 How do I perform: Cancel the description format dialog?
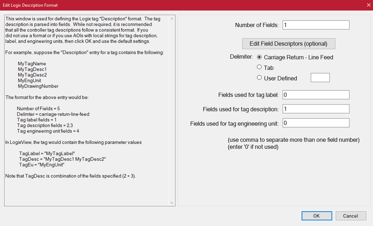(351, 216)
